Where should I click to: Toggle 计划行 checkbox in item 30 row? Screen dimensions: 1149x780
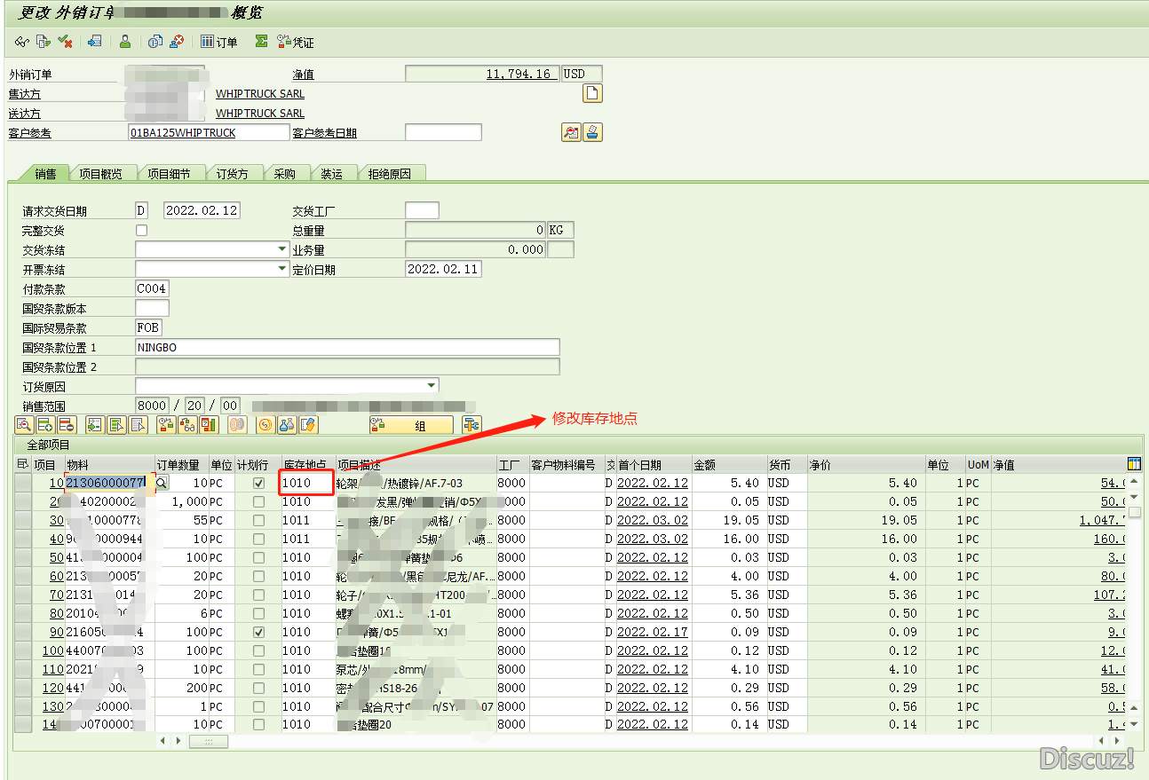click(258, 521)
